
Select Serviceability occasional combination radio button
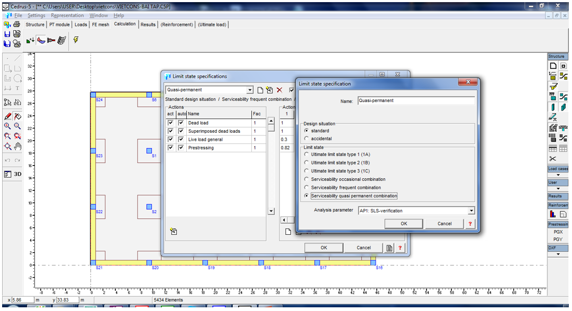(x=306, y=179)
